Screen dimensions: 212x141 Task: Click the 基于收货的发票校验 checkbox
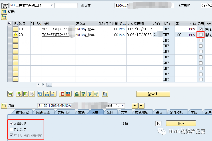click(11, 135)
